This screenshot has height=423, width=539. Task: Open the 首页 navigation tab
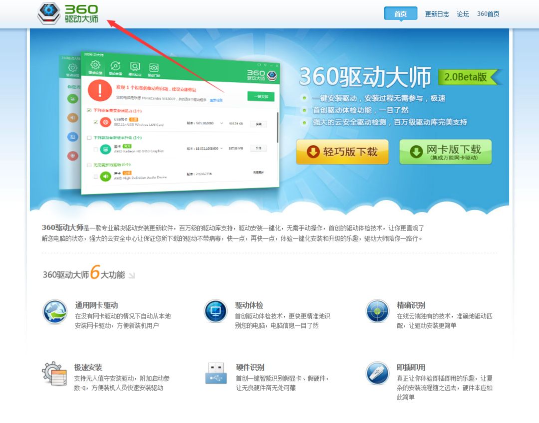click(400, 14)
